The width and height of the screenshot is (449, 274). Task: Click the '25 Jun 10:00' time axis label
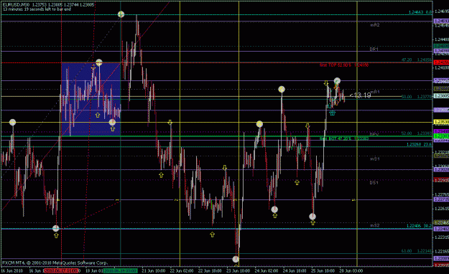323,270
